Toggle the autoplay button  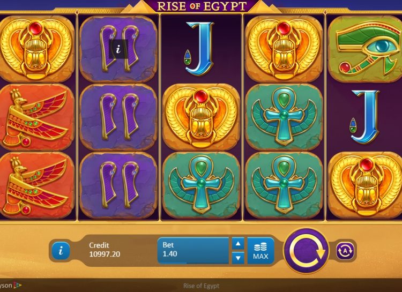pyautogui.click(x=345, y=251)
